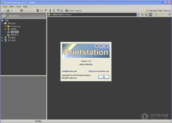This screenshot has width=172, height=123.
Task: Select the 我的音乐 folder
Action: pos(15,35)
